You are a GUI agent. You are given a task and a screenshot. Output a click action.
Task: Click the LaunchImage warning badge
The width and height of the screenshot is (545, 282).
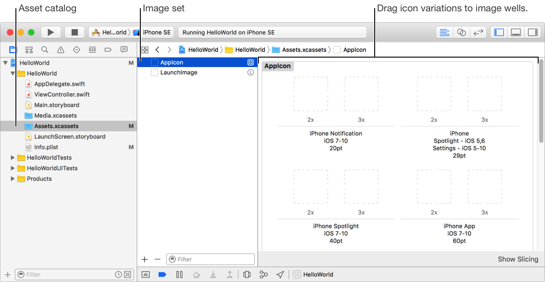click(250, 73)
